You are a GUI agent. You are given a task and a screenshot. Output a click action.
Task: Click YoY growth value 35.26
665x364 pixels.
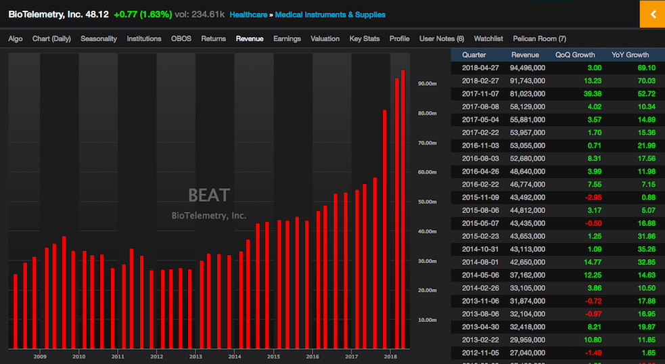646,249
